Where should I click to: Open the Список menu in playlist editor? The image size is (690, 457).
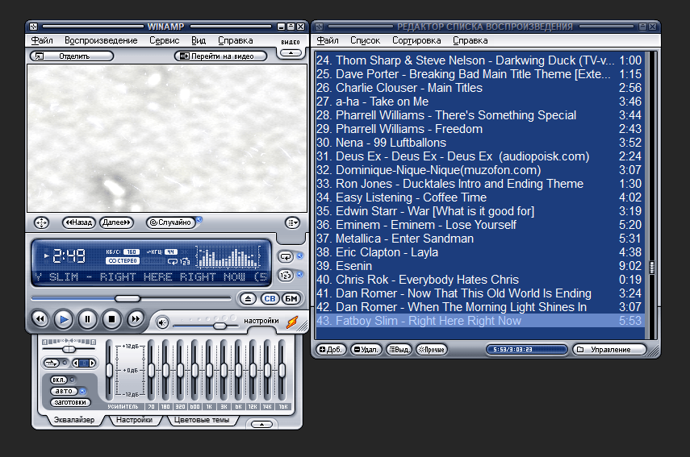(366, 40)
